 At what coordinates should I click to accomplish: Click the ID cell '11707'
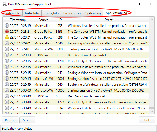coord(60,61)
